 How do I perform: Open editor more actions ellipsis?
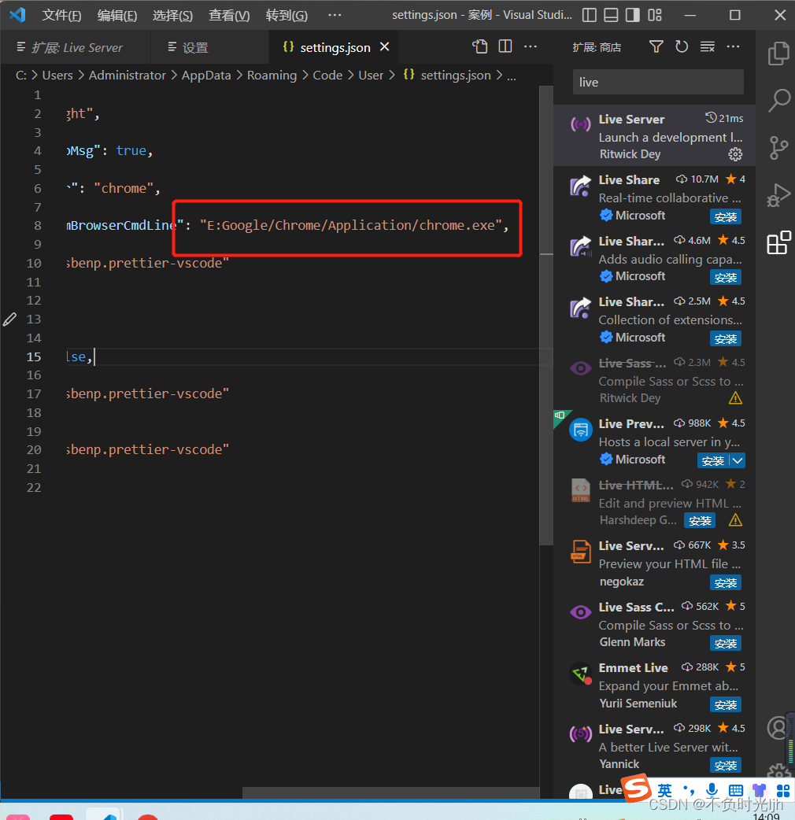click(531, 46)
